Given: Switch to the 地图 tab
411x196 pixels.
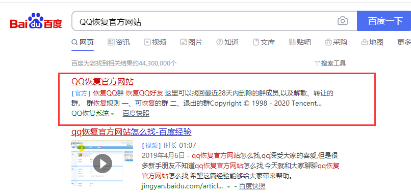Looking at the screenshot, I should (372, 42).
